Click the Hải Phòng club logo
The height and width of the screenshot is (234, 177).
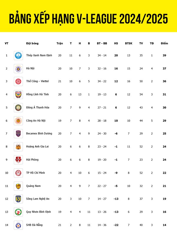pyautogui.click(x=18, y=160)
